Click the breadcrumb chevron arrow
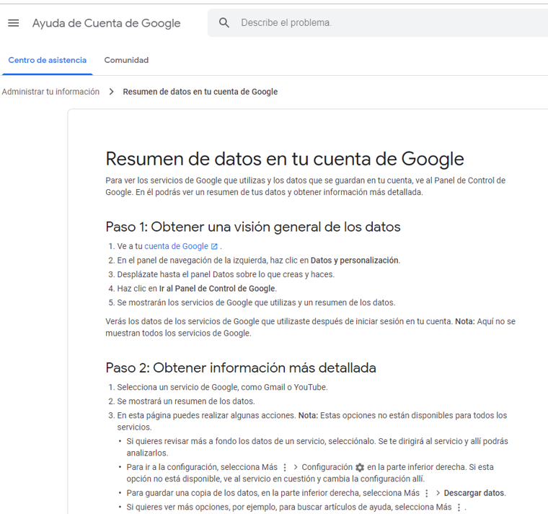548x514 pixels. pyautogui.click(x=111, y=92)
